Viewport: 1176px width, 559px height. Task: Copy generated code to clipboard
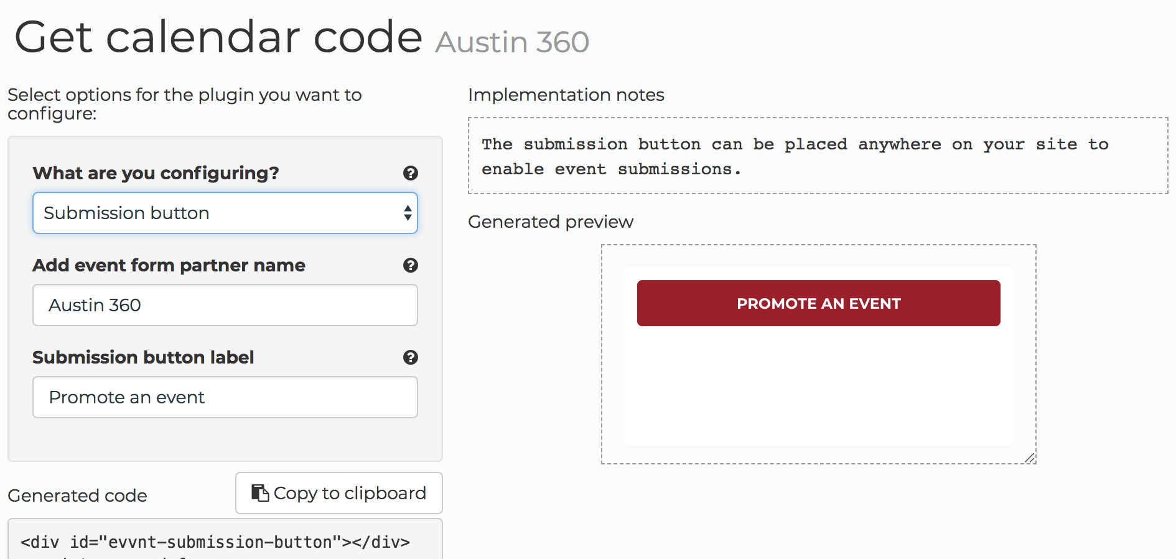pyautogui.click(x=339, y=493)
